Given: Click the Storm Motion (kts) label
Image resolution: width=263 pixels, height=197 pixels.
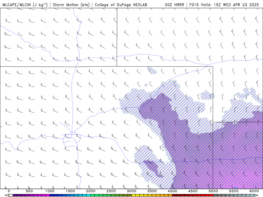Looking at the screenshot, I should 71,5.
